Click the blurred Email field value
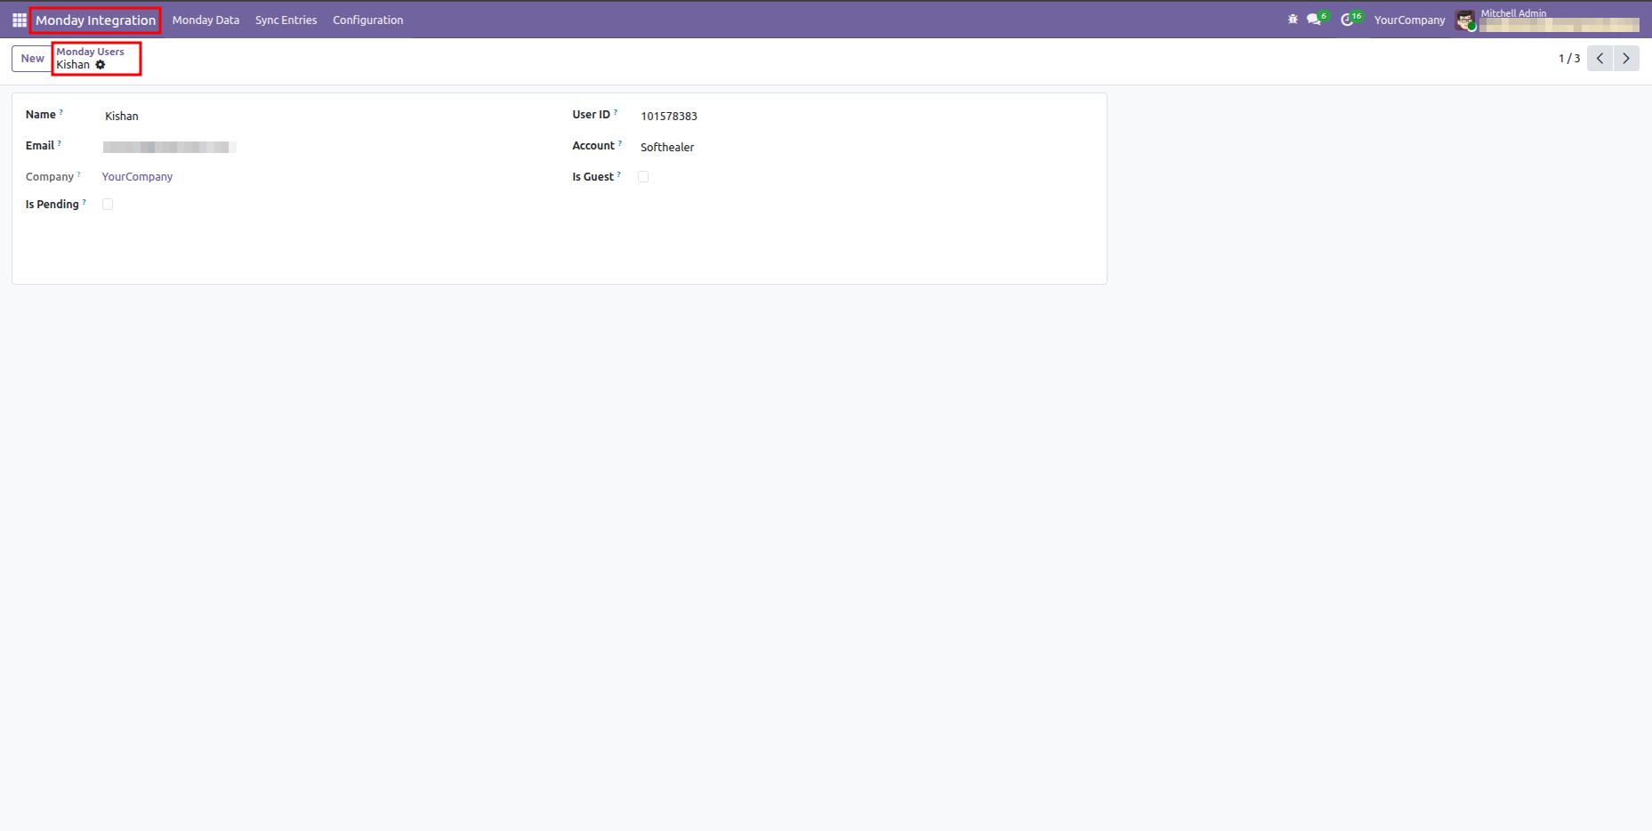The image size is (1652, 831). [x=169, y=148]
